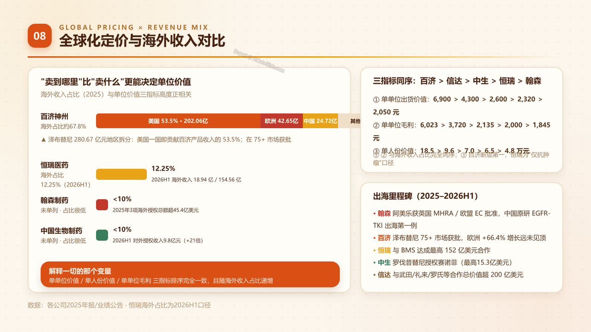Select 未单列 · 占比很低 under 翰森制药
591x332 pixels.
[x=63, y=210]
